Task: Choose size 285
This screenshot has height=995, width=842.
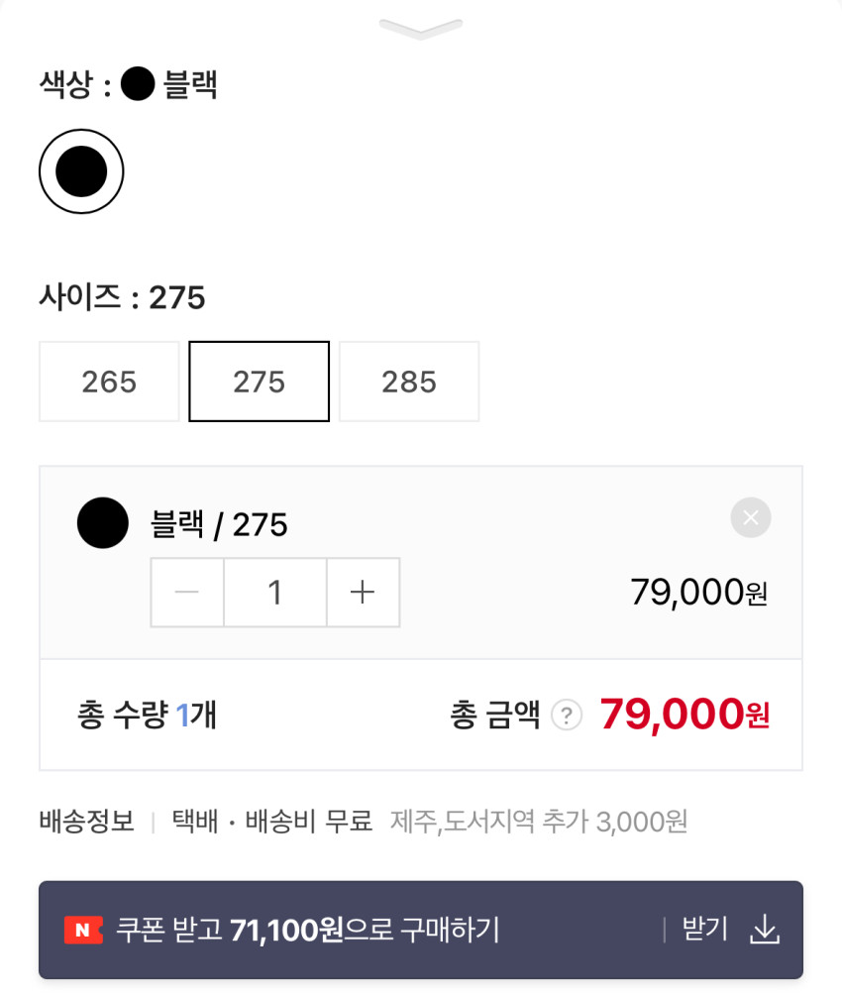Action: click(409, 382)
